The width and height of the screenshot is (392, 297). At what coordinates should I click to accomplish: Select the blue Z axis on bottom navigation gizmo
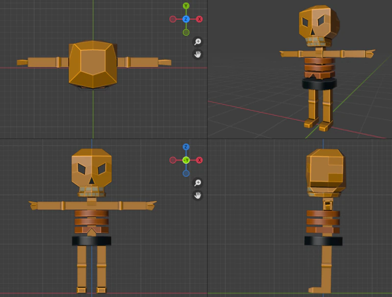click(186, 147)
